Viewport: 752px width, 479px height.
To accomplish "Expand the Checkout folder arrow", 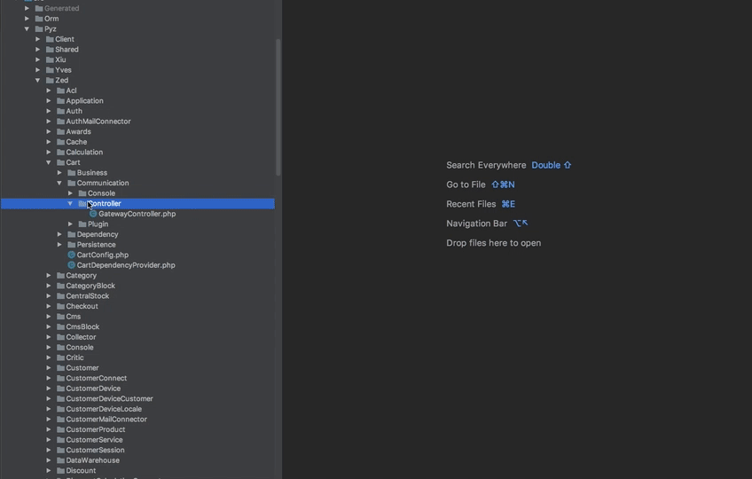I will tap(49, 306).
